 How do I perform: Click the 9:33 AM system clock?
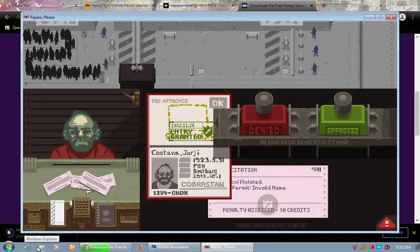tap(403, 247)
